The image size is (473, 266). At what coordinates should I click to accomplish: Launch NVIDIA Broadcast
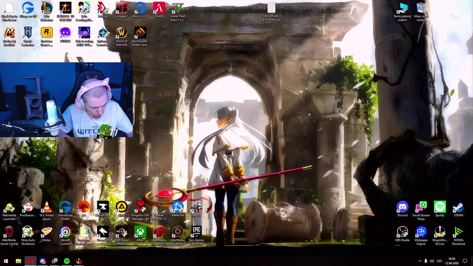tap(459, 236)
